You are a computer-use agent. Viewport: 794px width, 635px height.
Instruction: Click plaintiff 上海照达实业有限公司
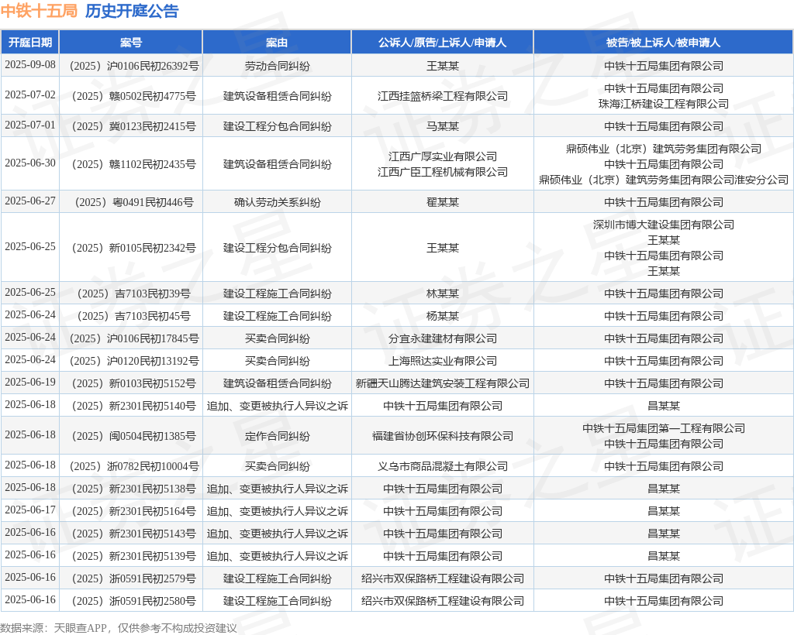click(x=443, y=361)
